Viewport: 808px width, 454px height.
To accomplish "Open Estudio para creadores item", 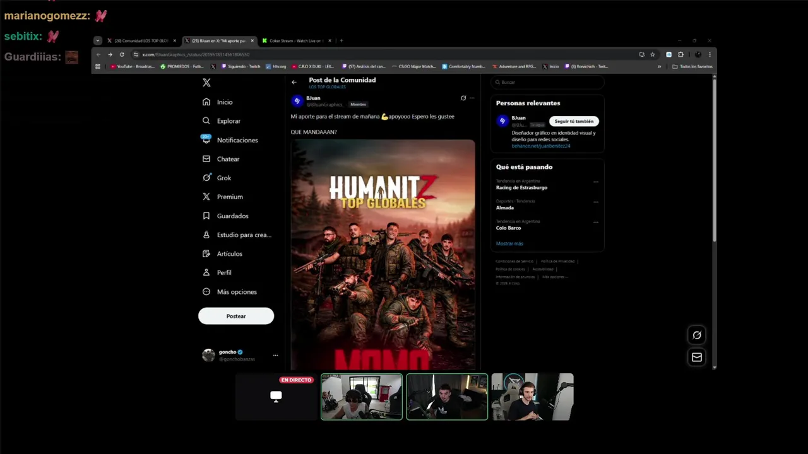I will pyautogui.click(x=237, y=235).
